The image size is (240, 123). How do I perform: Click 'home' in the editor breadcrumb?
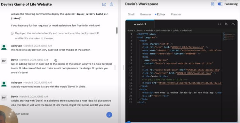point(130,30)
